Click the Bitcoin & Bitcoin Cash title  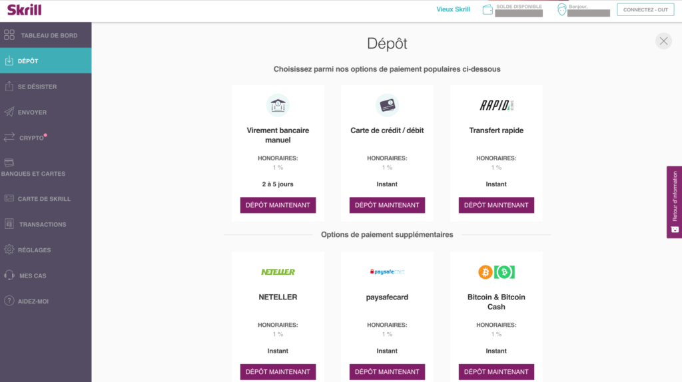click(x=496, y=302)
